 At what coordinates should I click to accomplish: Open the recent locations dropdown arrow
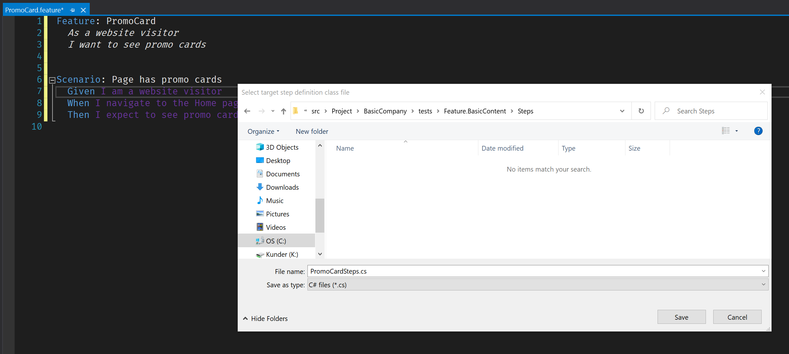tap(273, 111)
